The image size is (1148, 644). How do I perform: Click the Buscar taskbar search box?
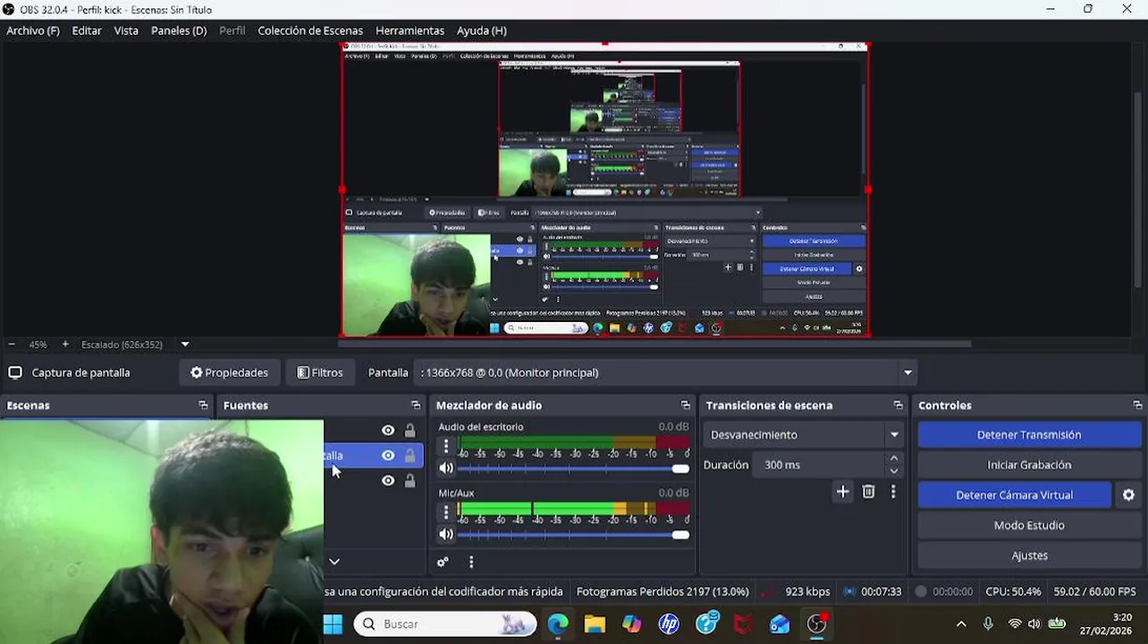[446, 624]
